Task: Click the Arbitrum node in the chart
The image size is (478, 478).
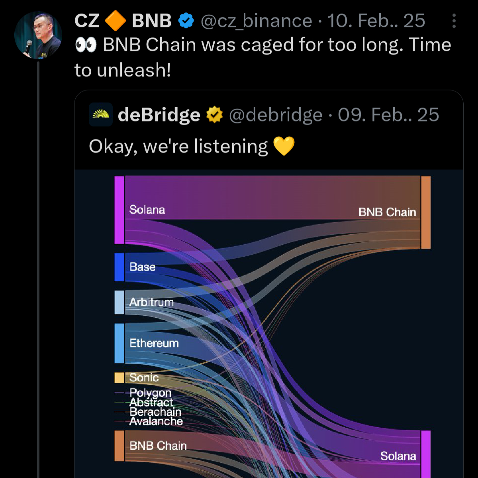Action: pos(119,302)
